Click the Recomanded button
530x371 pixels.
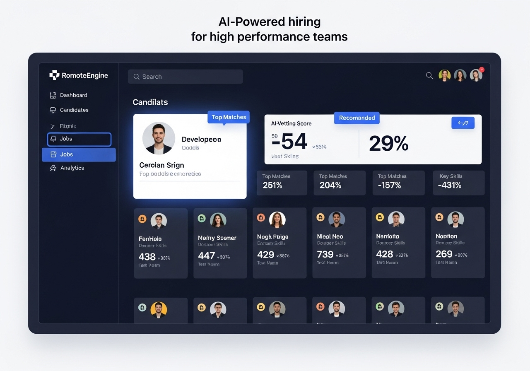tap(357, 118)
